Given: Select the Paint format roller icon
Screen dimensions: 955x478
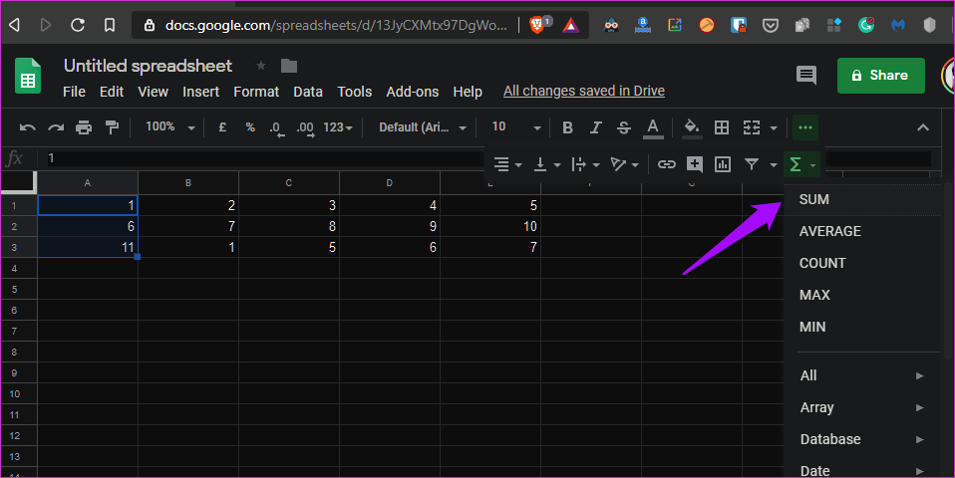Looking at the screenshot, I should [112, 127].
